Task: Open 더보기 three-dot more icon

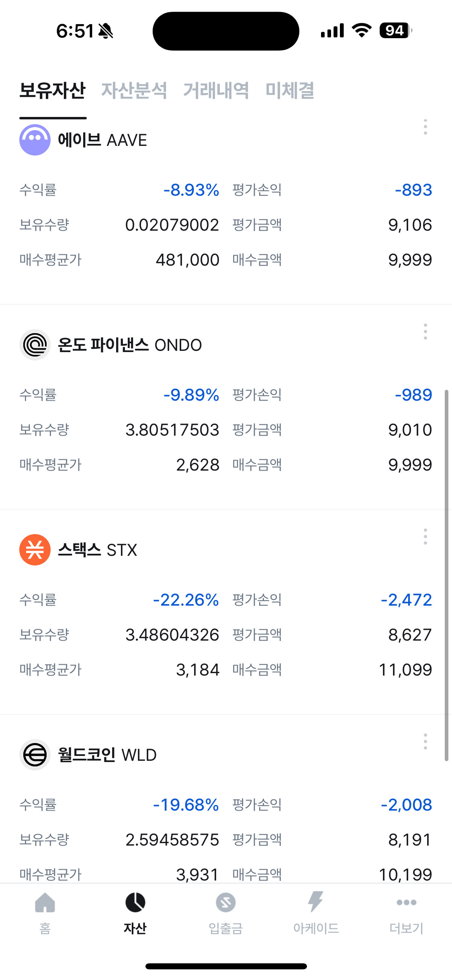Action: 406,903
